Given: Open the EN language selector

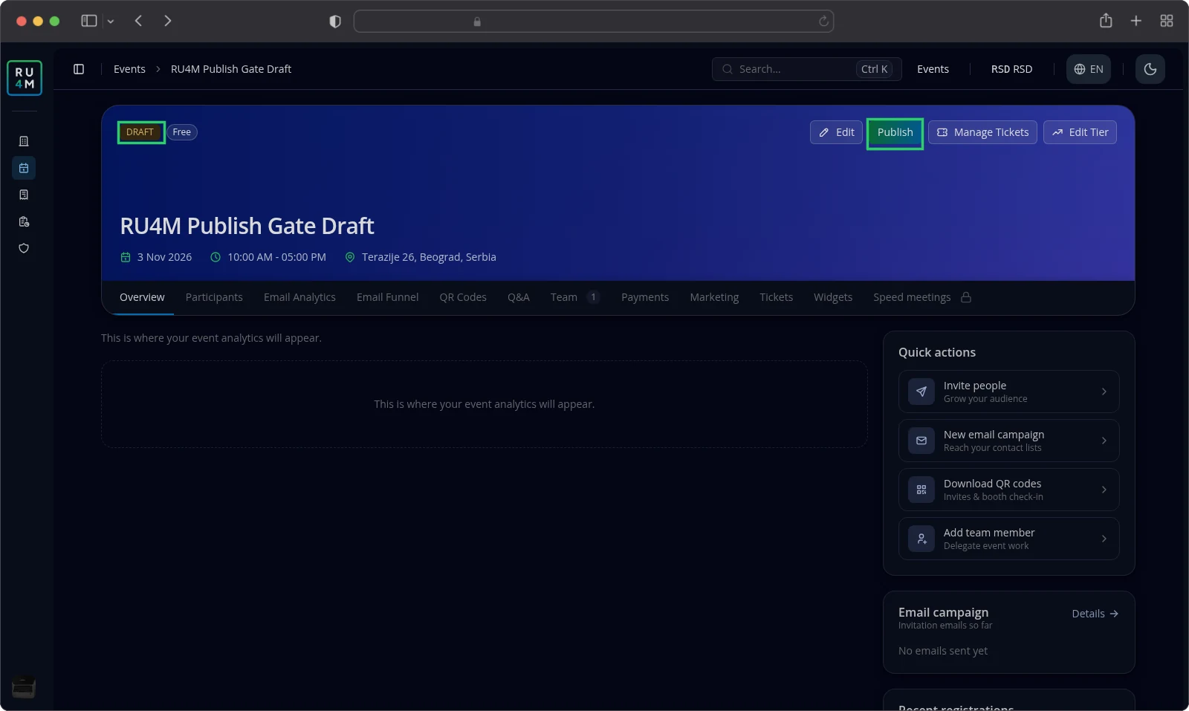Looking at the screenshot, I should [1089, 69].
